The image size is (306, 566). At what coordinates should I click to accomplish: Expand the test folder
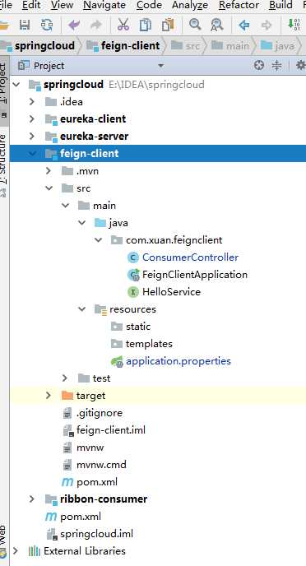click(x=65, y=378)
